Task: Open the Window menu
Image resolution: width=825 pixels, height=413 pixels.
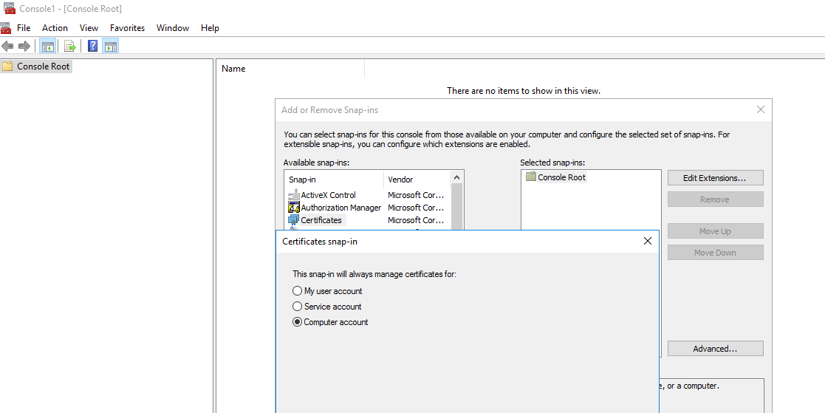Action: (x=173, y=28)
